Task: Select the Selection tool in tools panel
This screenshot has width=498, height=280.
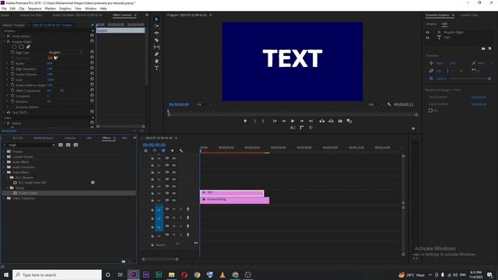Action: click(156, 19)
